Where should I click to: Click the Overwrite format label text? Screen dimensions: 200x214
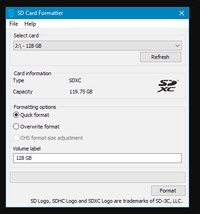pos(40,127)
